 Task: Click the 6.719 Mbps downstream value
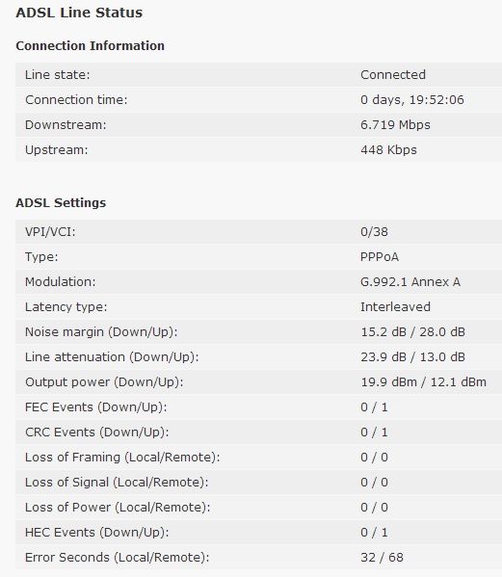(395, 125)
